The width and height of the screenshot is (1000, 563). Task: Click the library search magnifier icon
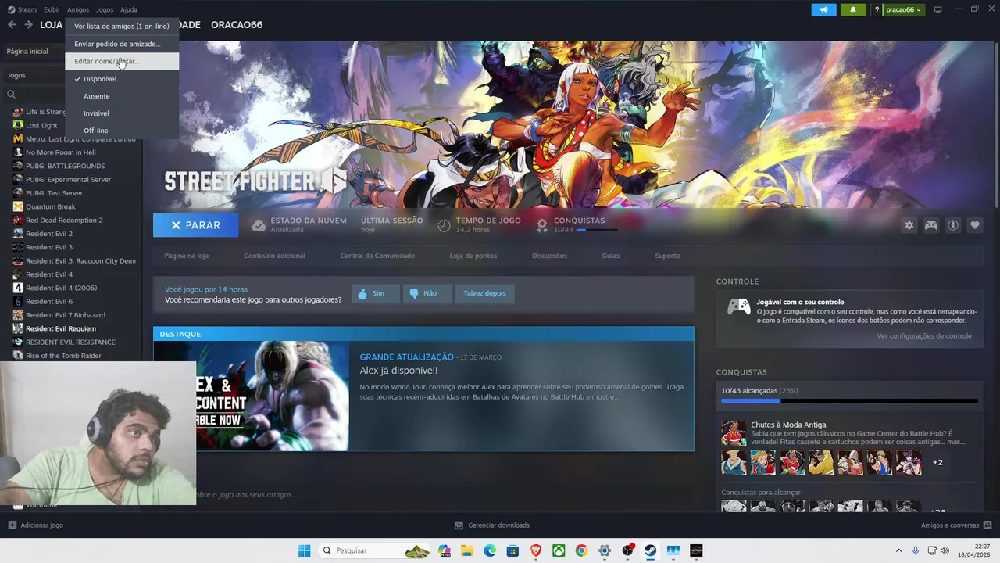coord(11,95)
